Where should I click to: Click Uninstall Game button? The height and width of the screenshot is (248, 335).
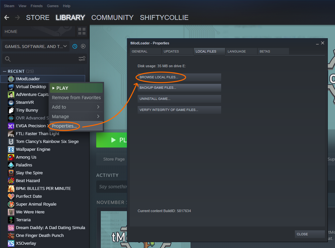coord(179,99)
